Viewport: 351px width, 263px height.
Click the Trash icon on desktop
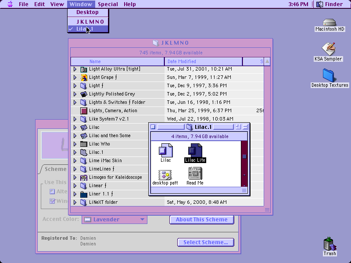330,244
